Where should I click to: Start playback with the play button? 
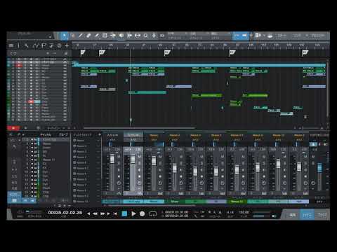coord(133,213)
